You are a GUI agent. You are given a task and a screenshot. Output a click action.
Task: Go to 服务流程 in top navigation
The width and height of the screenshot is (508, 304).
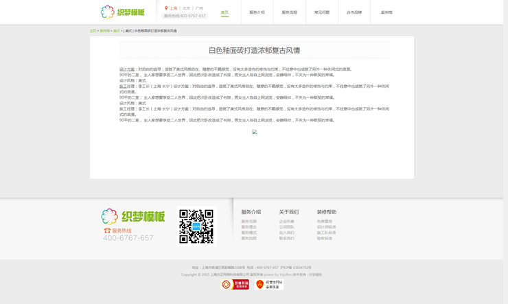click(x=289, y=12)
